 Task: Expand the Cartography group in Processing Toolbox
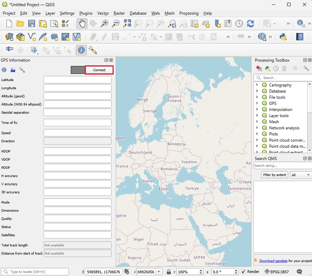click(x=257, y=85)
